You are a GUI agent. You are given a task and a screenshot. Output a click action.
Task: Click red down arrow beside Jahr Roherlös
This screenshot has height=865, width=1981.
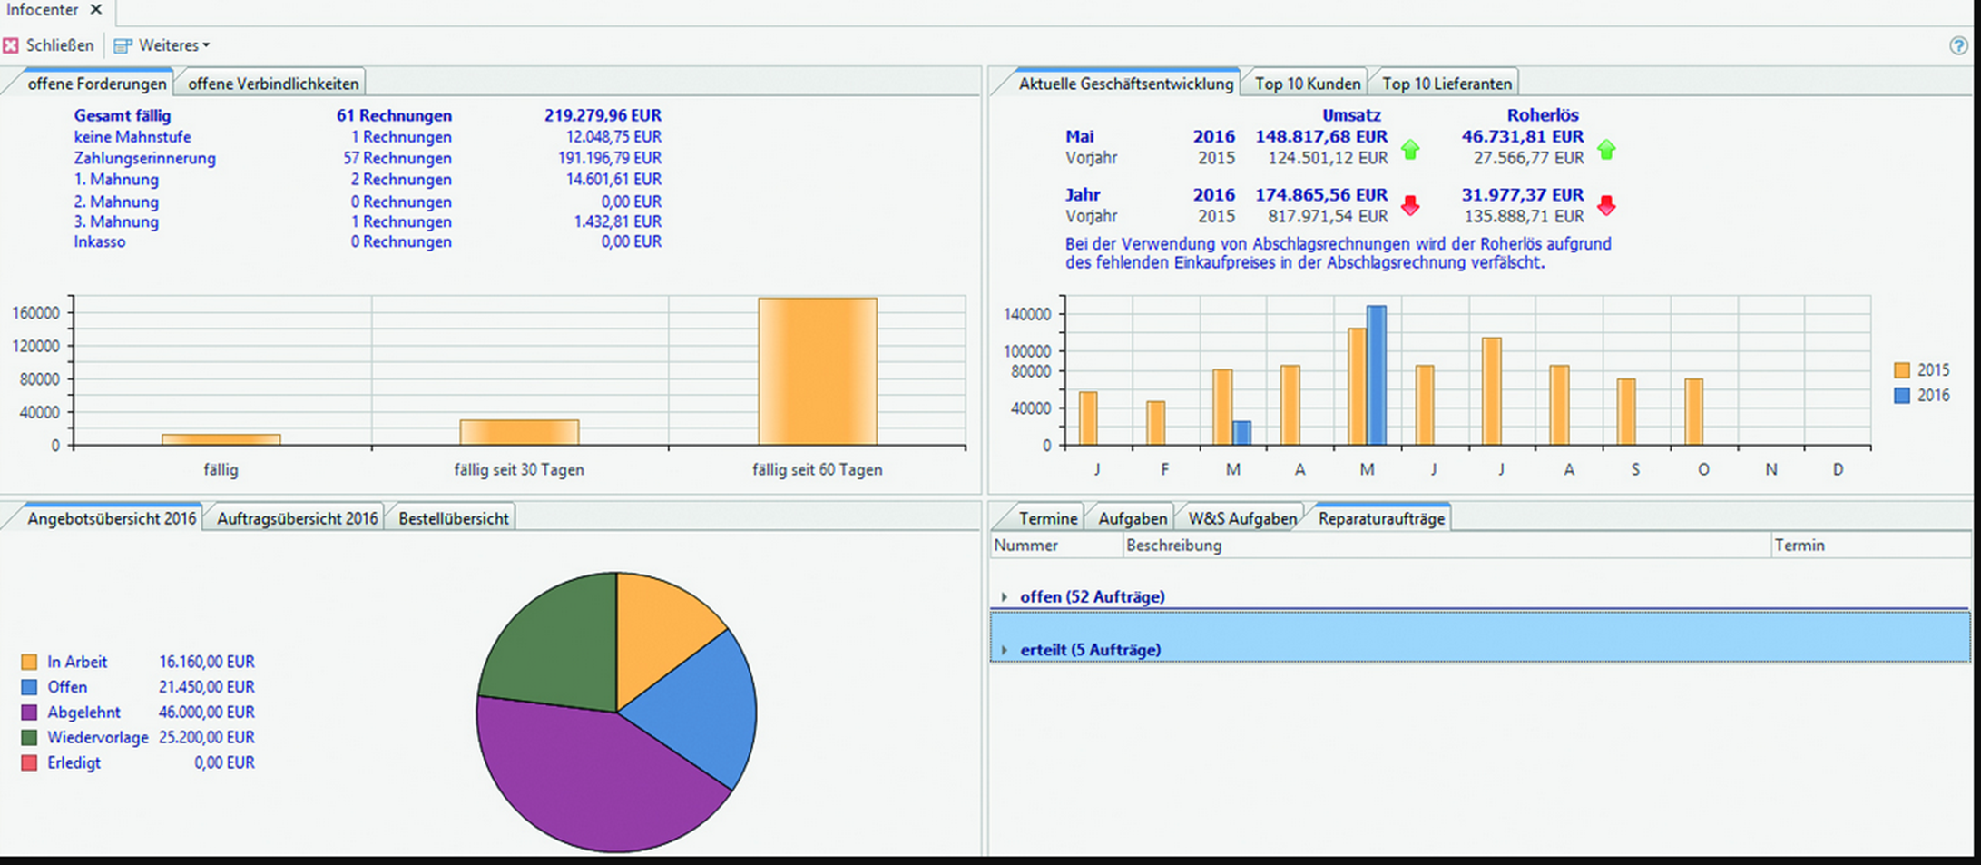1606,206
